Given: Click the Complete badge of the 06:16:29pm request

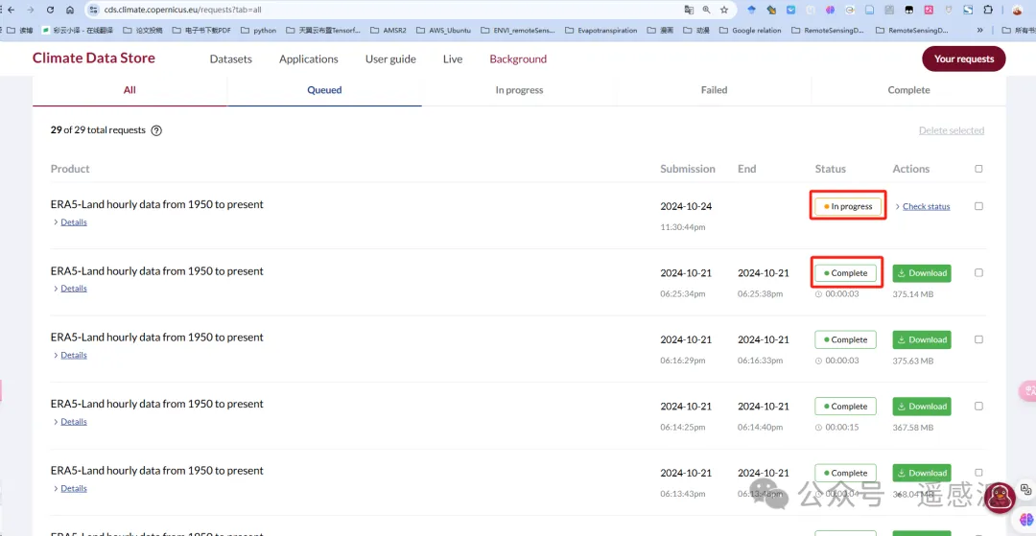Looking at the screenshot, I should point(846,340).
